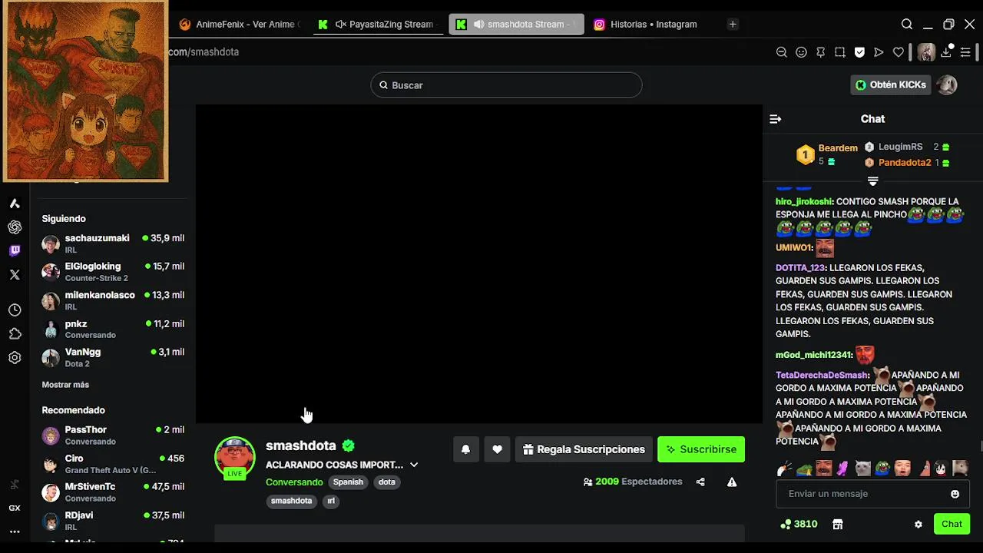983x553 pixels.
Task: Open the X (Twitter) sidebar panel
Action: pos(15,274)
